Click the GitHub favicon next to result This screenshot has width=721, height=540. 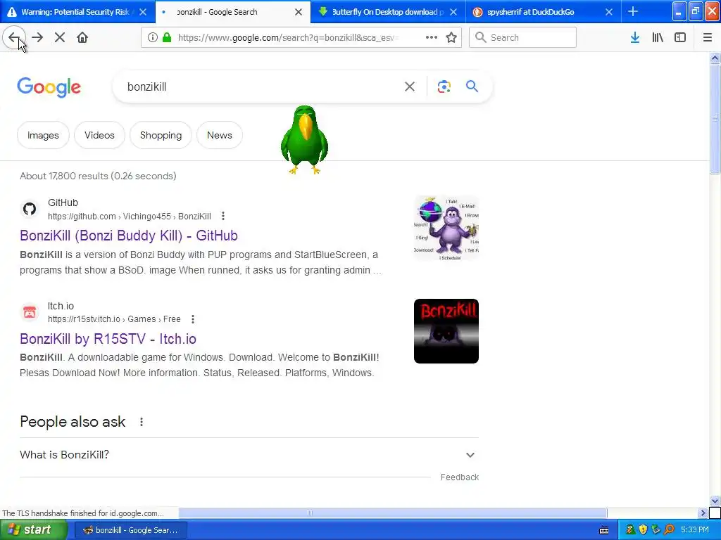point(30,210)
